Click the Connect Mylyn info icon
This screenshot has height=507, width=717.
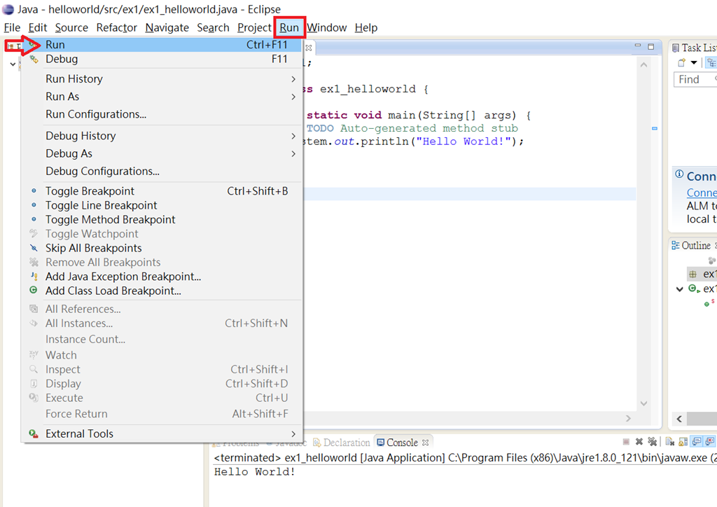679,174
